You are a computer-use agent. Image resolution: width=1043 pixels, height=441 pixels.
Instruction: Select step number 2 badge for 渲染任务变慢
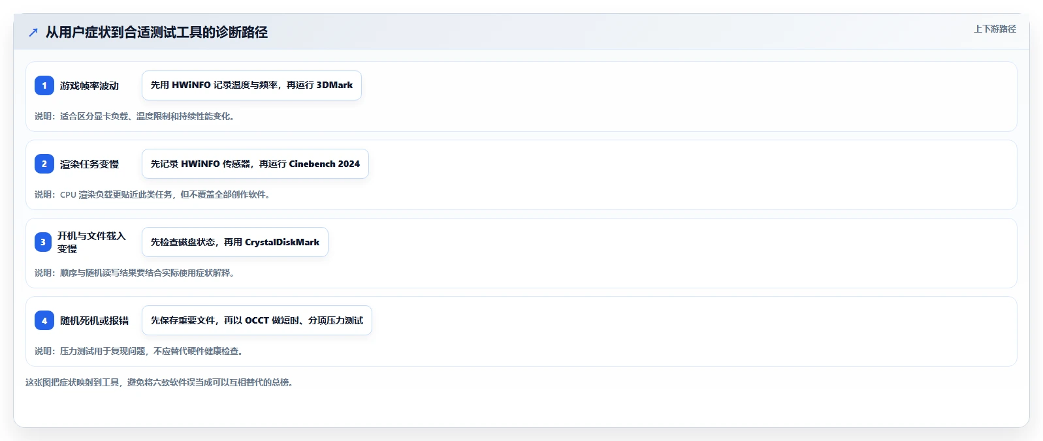point(44,164)
